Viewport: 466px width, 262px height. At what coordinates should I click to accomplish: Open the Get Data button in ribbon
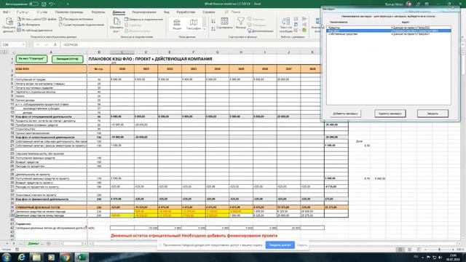click(9, 25)
